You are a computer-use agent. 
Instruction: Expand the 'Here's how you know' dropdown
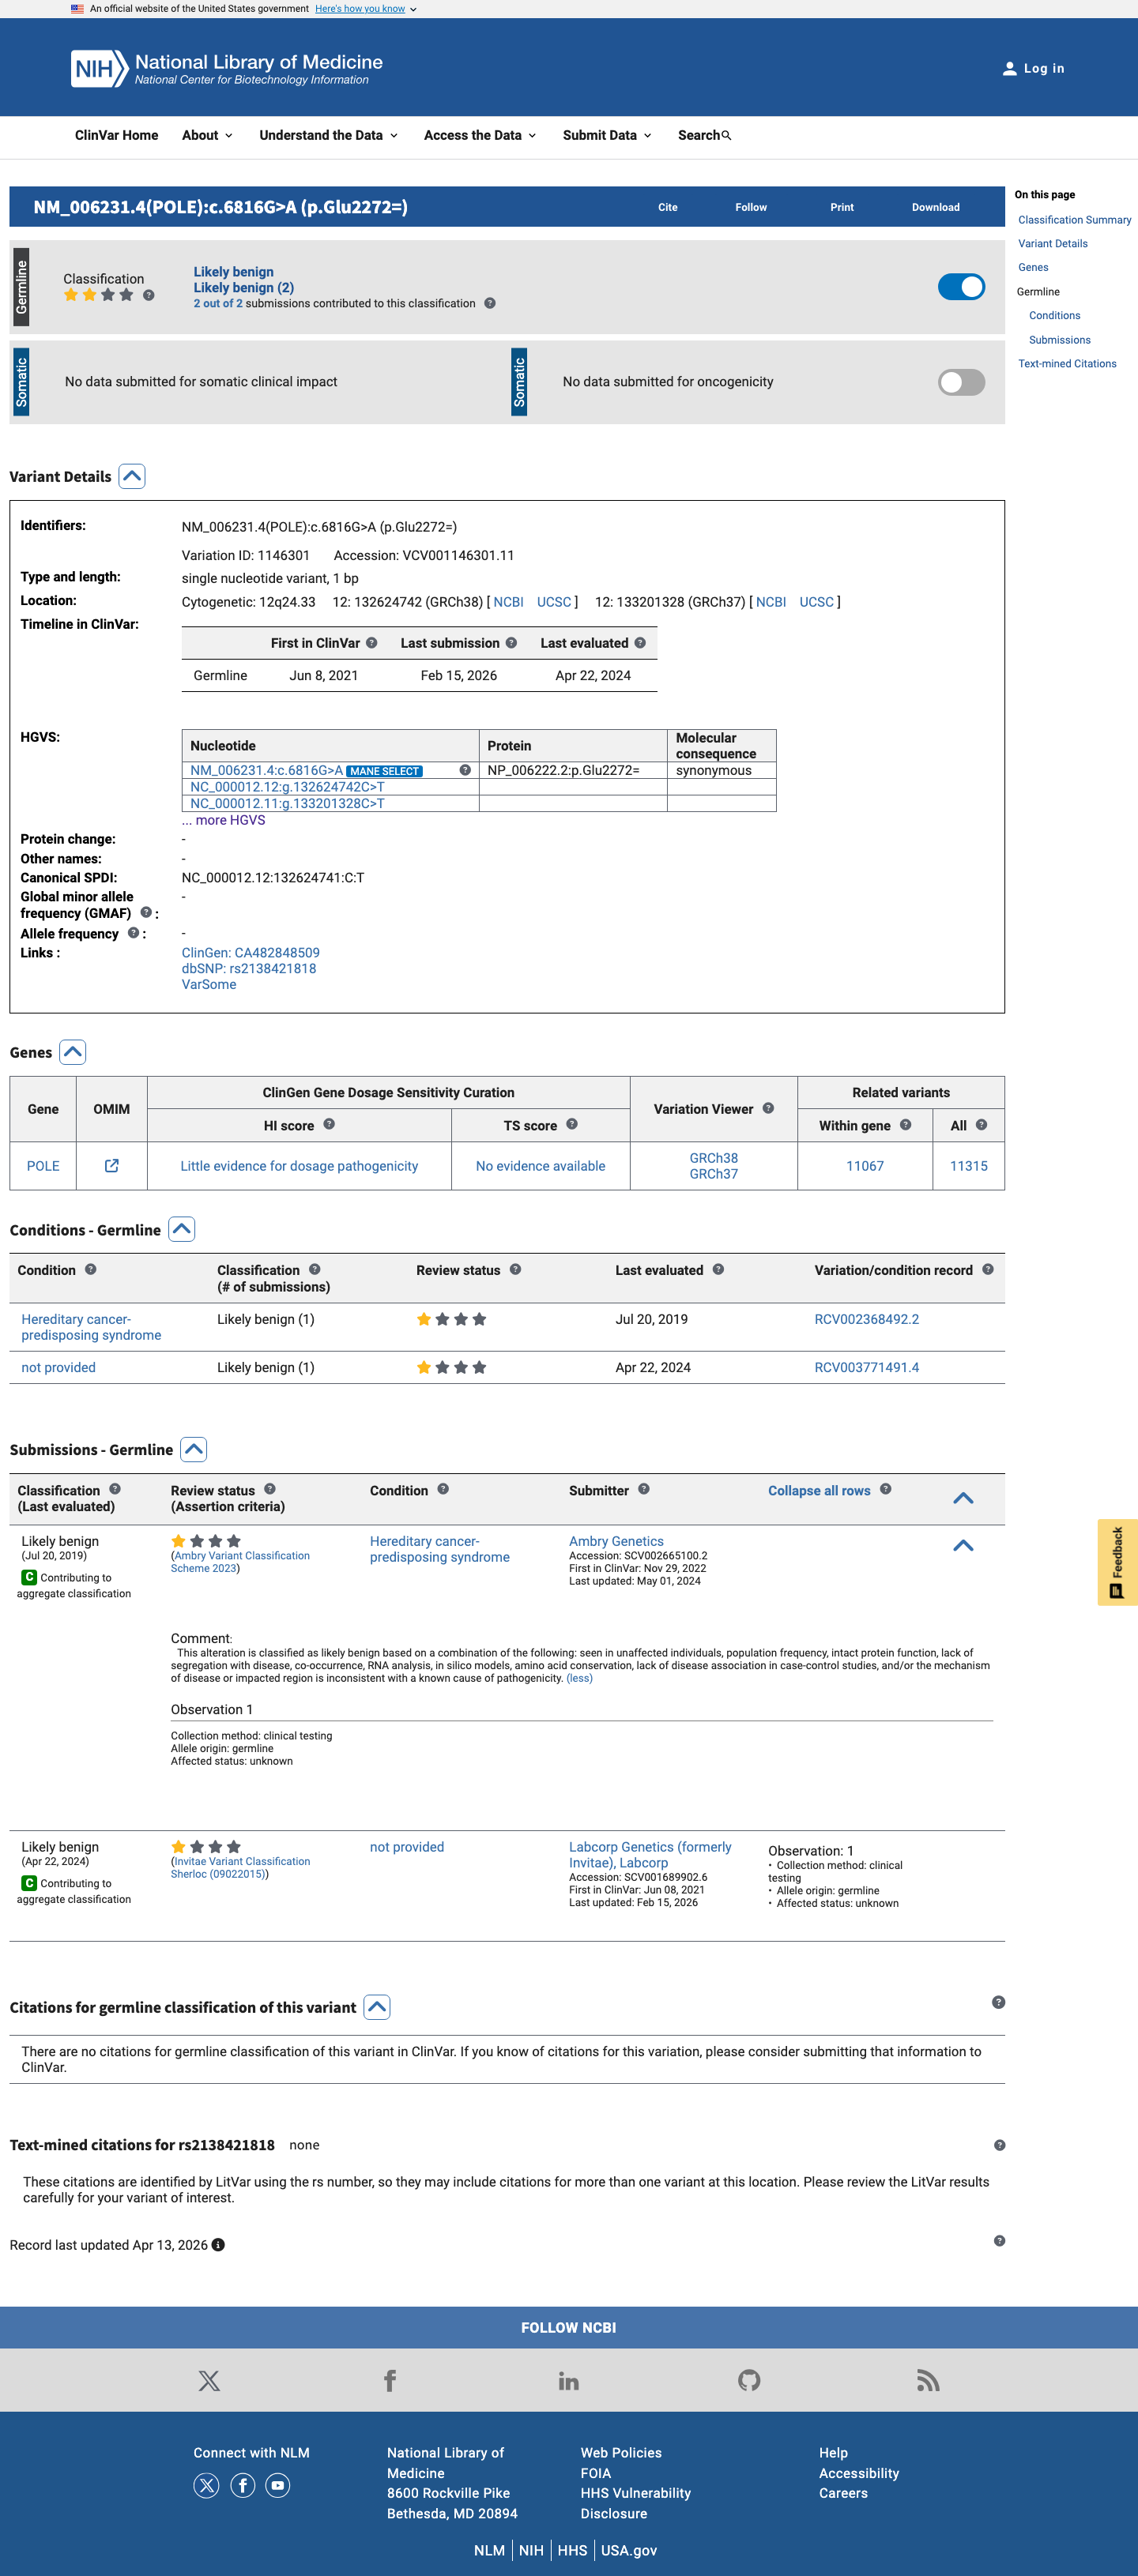coord(366,9)
